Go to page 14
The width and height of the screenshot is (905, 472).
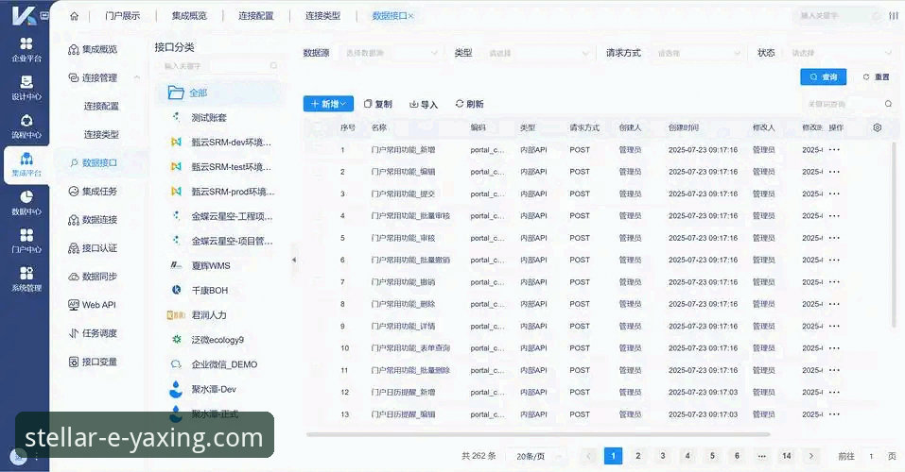(x=786, y=456)
